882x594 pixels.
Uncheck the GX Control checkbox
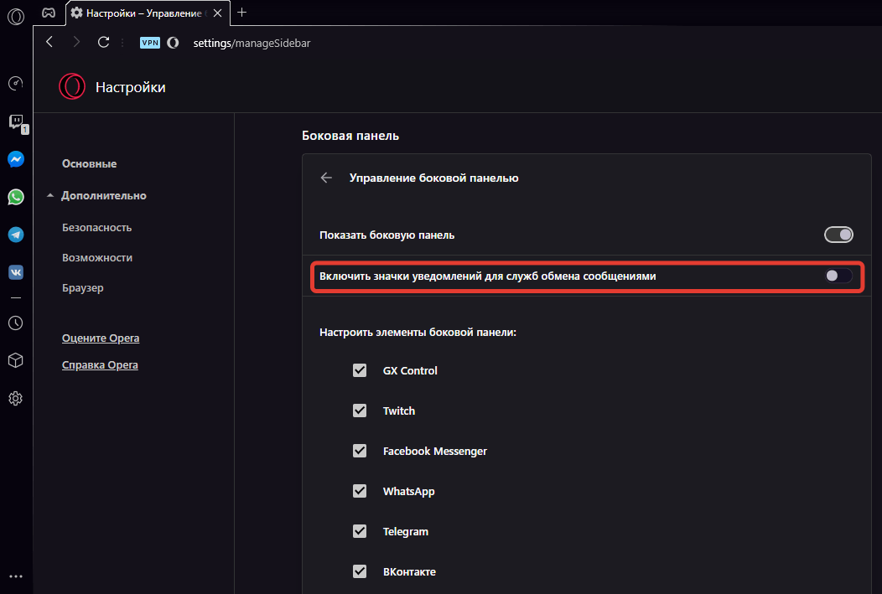[360, 370]
